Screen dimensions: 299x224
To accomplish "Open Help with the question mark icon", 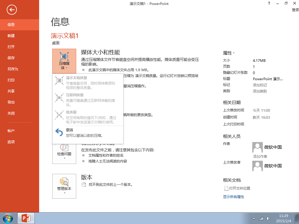I will [x=269, y=3].
